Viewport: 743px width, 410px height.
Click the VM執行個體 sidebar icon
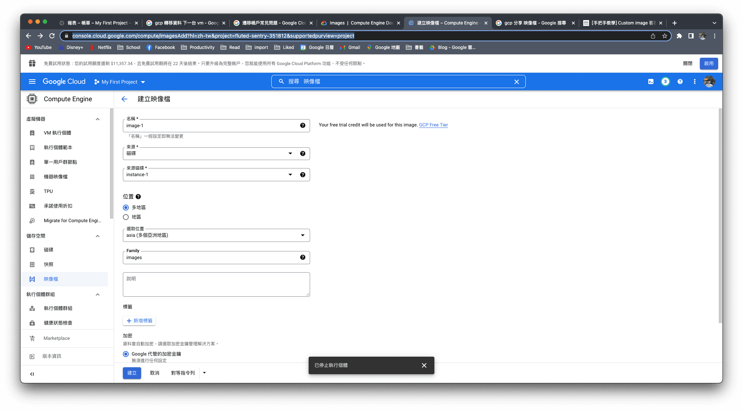tap(32, 132)
